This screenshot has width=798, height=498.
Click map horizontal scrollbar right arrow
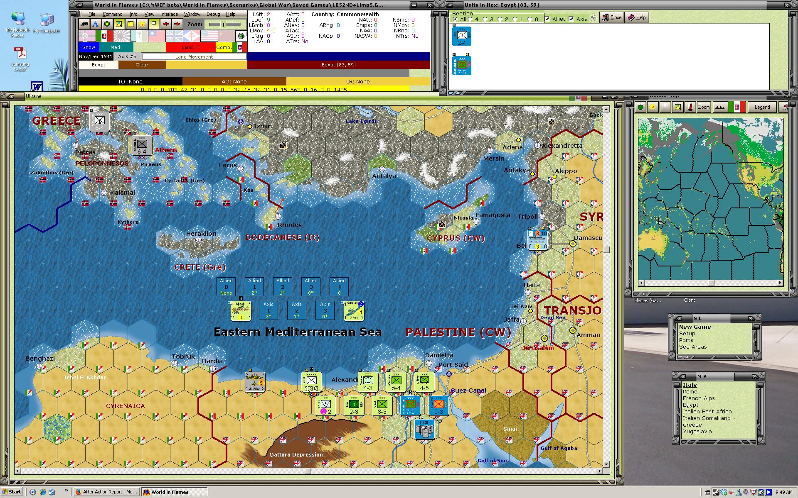[599, 471]
